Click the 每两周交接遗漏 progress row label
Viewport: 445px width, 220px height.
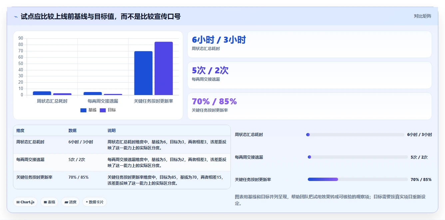tap(249, 157)
